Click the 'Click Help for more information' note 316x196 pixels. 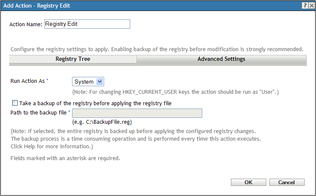pos(52,147)
